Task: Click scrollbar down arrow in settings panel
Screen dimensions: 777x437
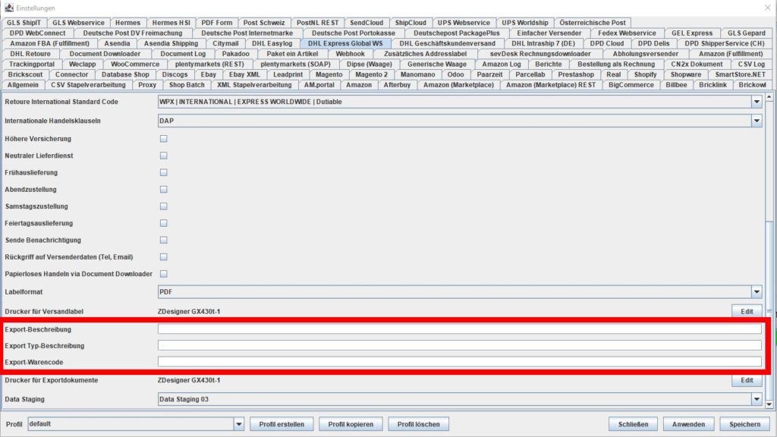Action: (x=769, y=404)
